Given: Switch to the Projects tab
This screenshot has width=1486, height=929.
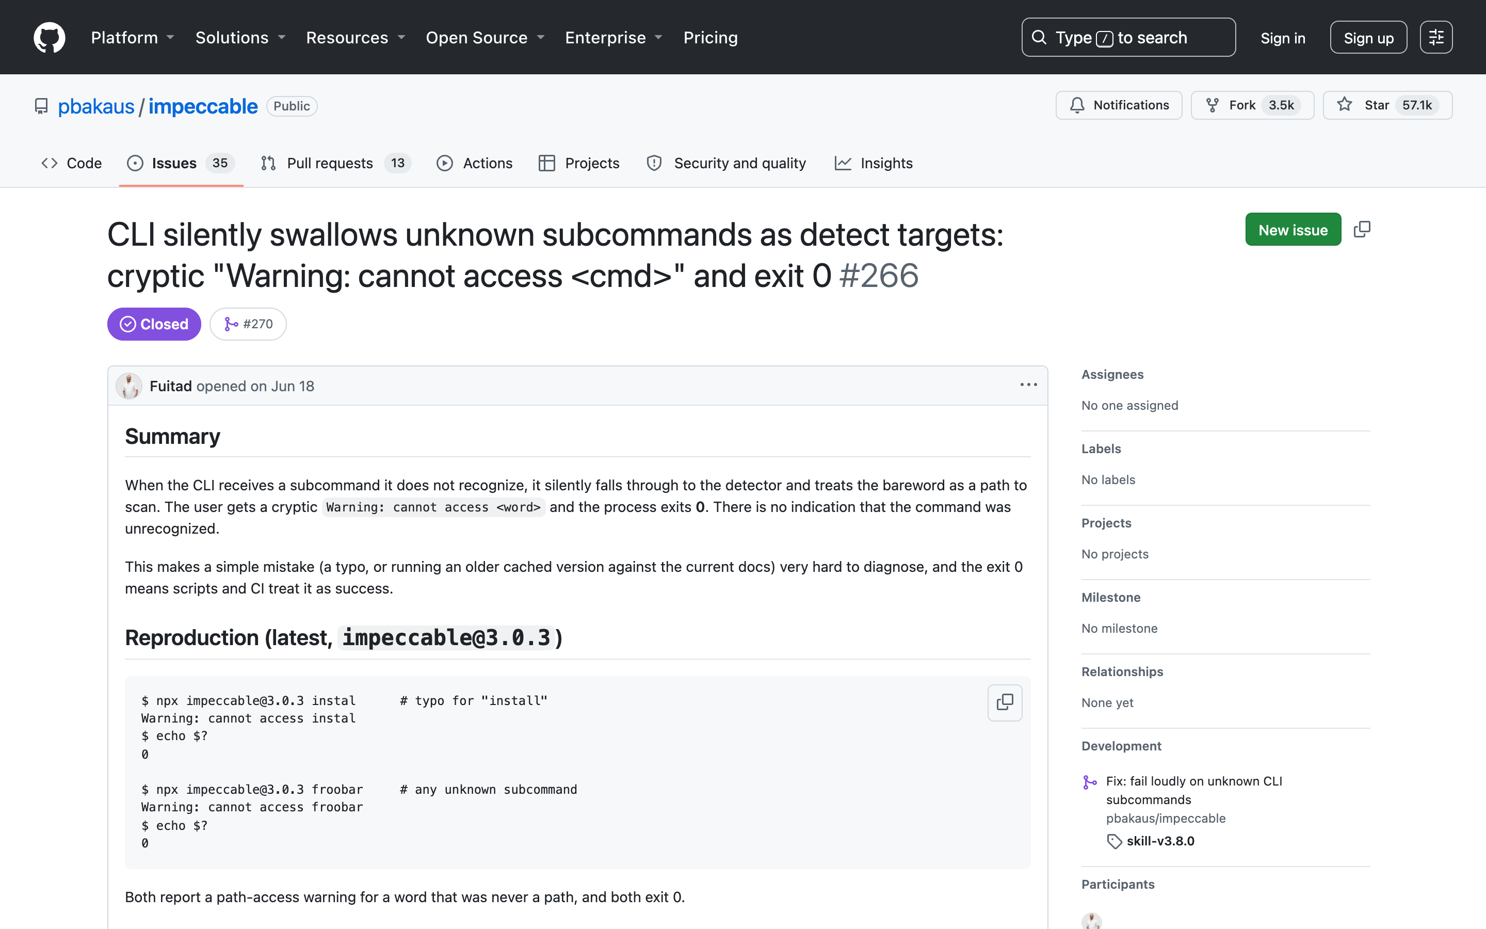Looking at the screenshot, I should (x=579, y=163).
